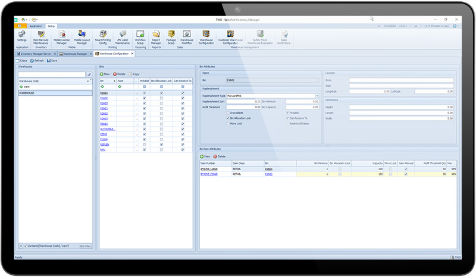Open Replenishment Type dropdown arrow

tap(317, 96)
